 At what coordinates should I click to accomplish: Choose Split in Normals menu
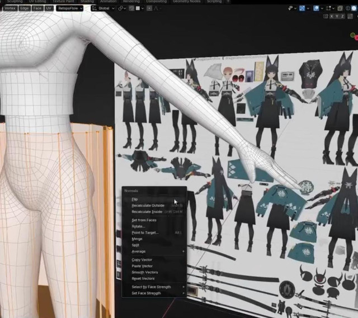coord(154,245)
